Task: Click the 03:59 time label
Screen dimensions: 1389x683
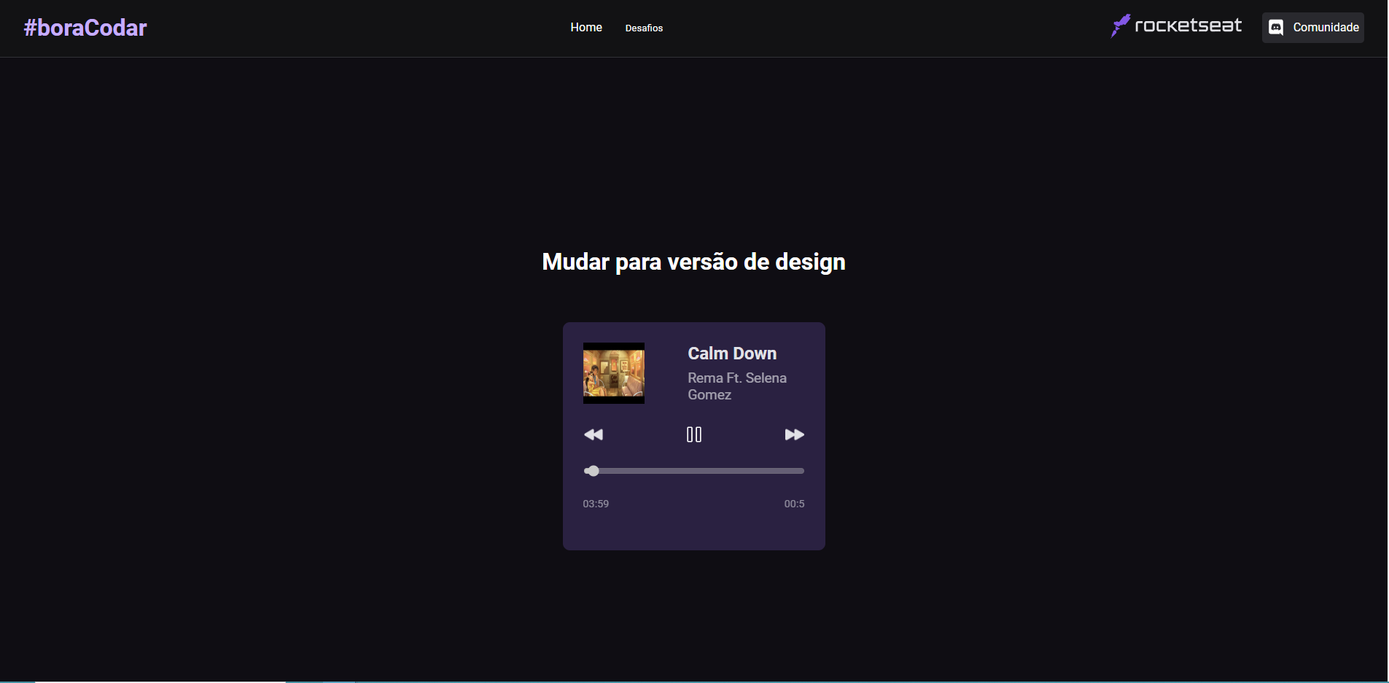Action: pos(596,504)
